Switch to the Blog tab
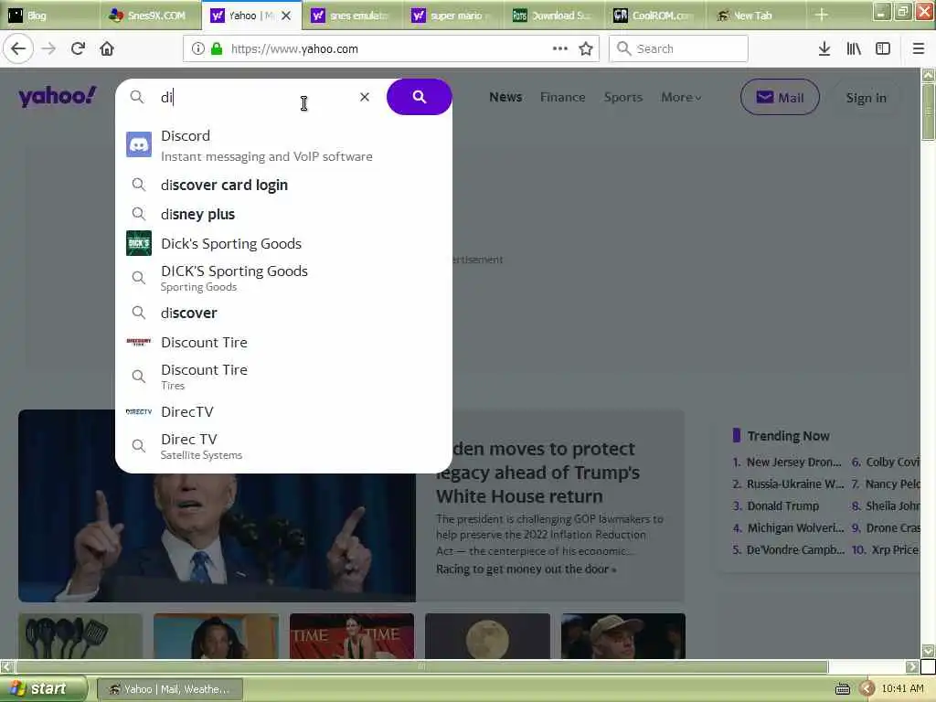Viewport: 936px width, 702px height. click(50, 16)
